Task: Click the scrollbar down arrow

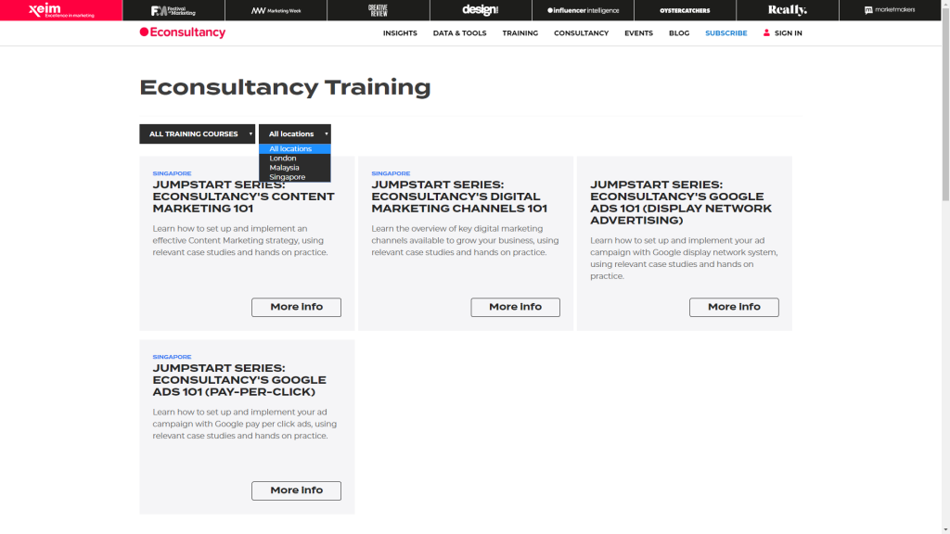Action: 945,529
